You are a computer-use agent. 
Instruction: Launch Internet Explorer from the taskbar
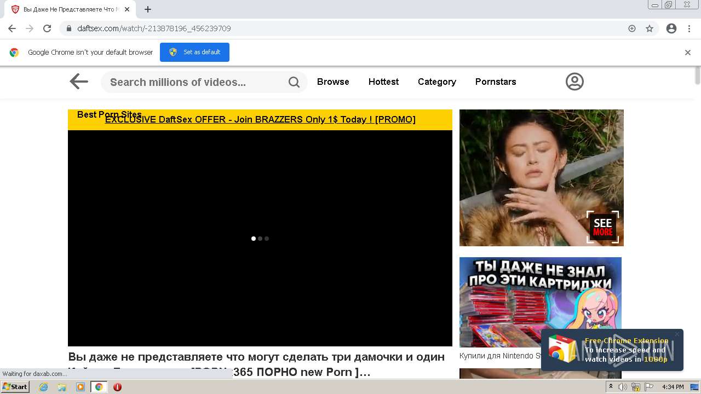(x=43, y=387)
